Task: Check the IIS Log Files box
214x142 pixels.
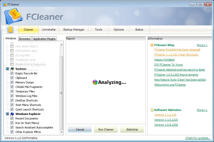Action: coord(12,55)
